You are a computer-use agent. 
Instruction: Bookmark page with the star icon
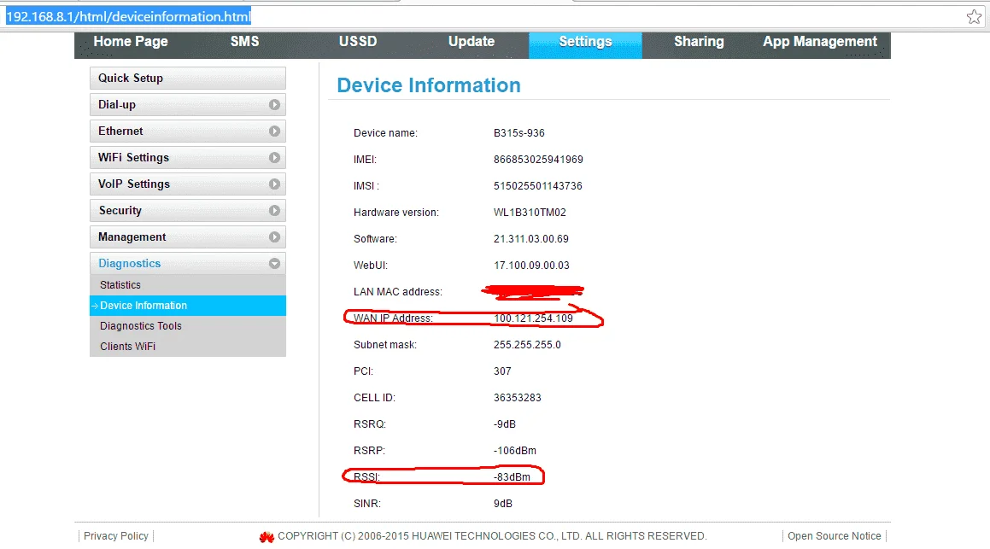(x=974, y=17)
